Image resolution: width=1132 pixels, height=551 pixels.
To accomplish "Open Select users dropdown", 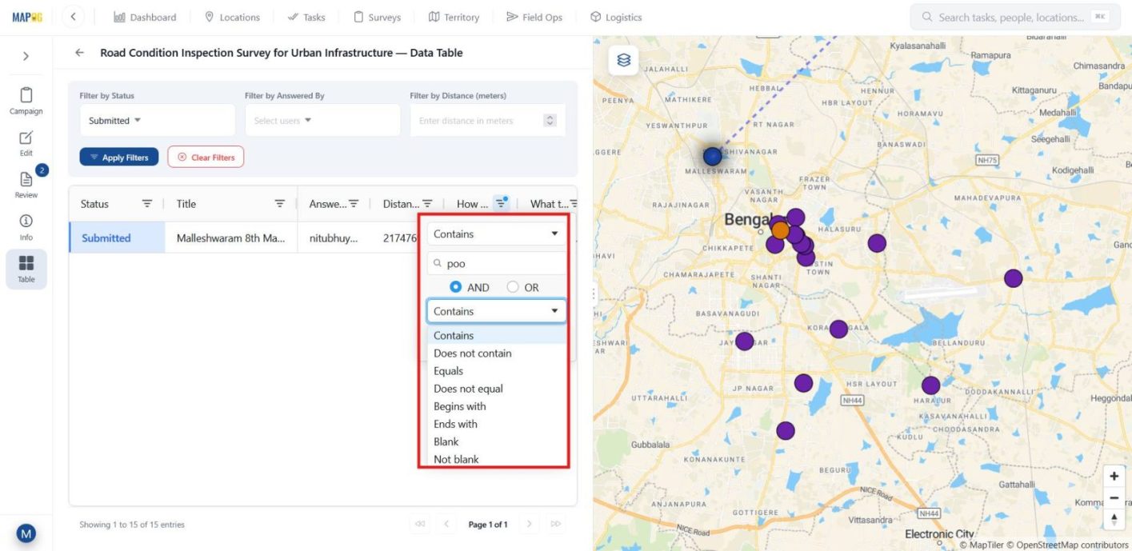I will pyautogui.click(x=322, y=121).
